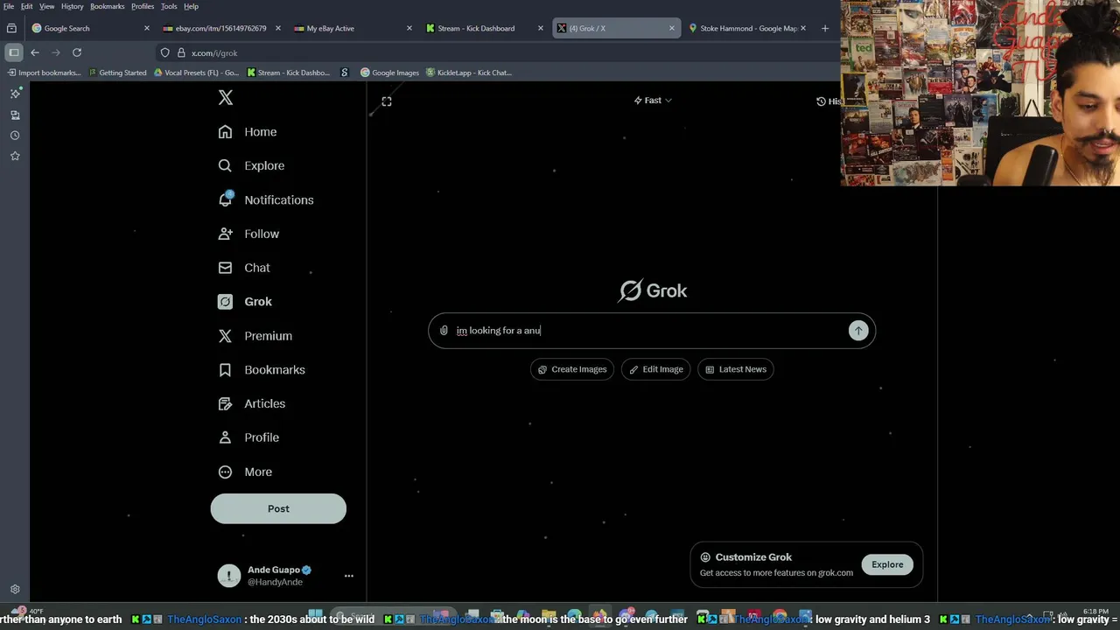Click Explore in Customize Grok card
The width and height of the screenshot is (1120, 630).
pos(887,564)
